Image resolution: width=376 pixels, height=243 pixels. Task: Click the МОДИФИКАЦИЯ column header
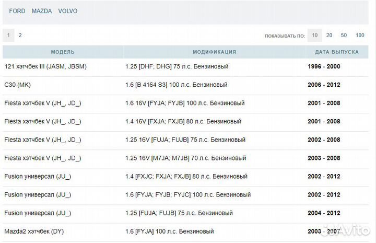[x=215, y=52]
